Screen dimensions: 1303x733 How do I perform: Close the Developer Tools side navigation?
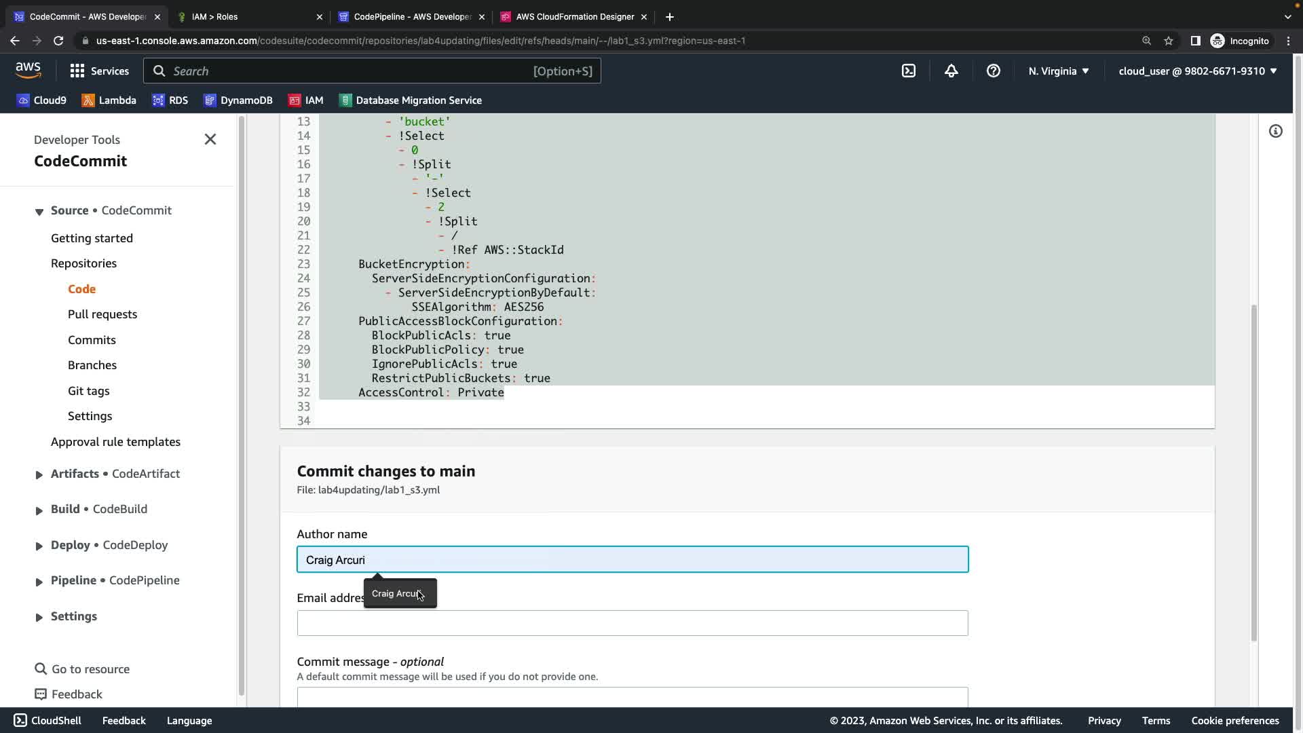click(x=210, y=139)
